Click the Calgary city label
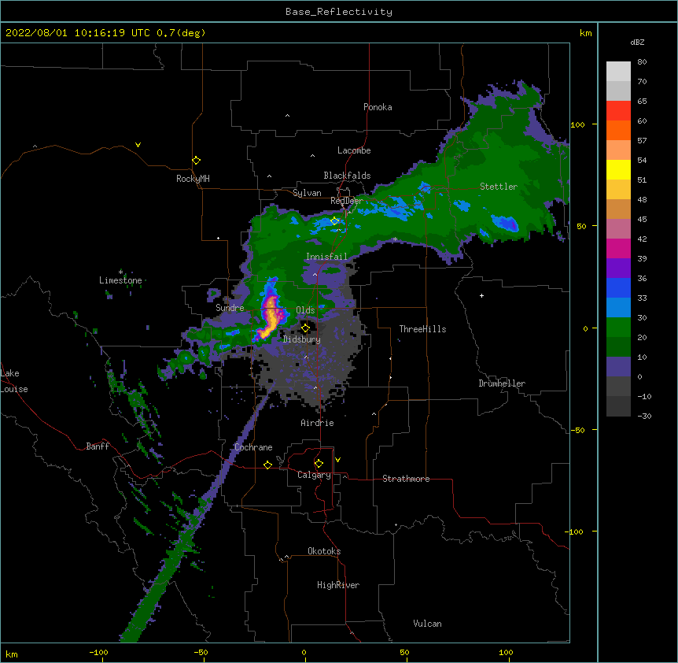The width and height of the screenshot is (678, 663). pyautogui.click(x=314, y=475)
